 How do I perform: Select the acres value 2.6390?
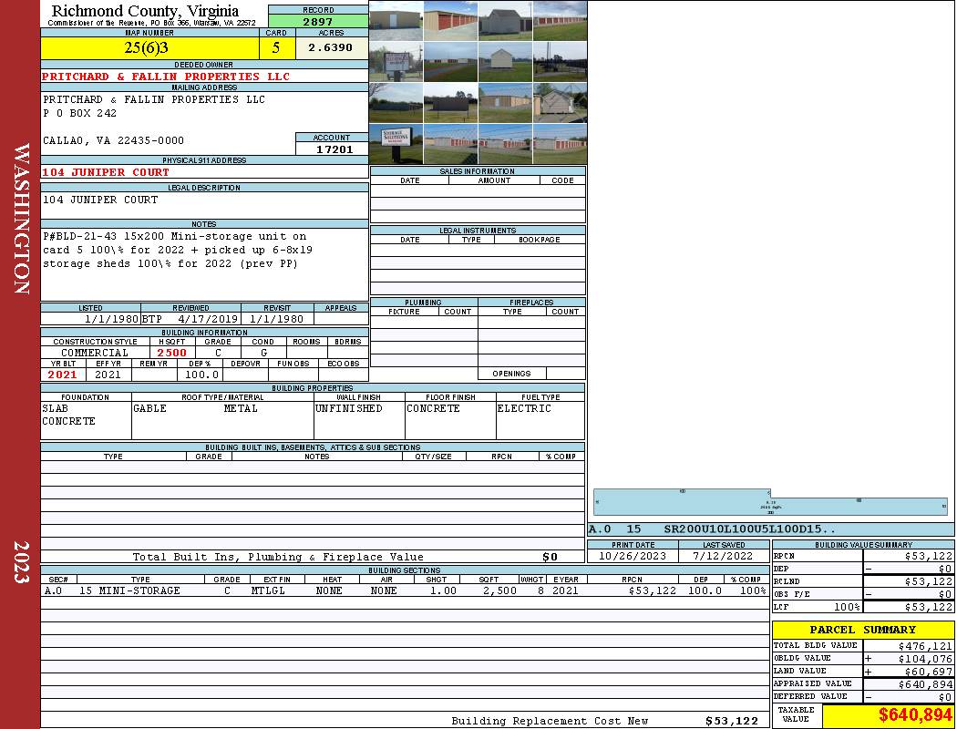pos(330,47)
